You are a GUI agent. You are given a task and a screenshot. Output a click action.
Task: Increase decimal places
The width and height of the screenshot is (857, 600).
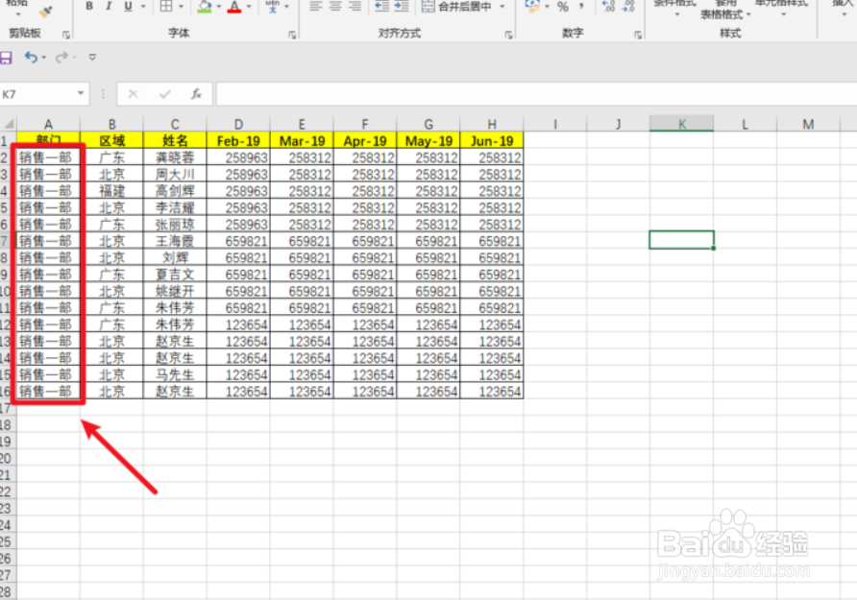pos(608,6)
